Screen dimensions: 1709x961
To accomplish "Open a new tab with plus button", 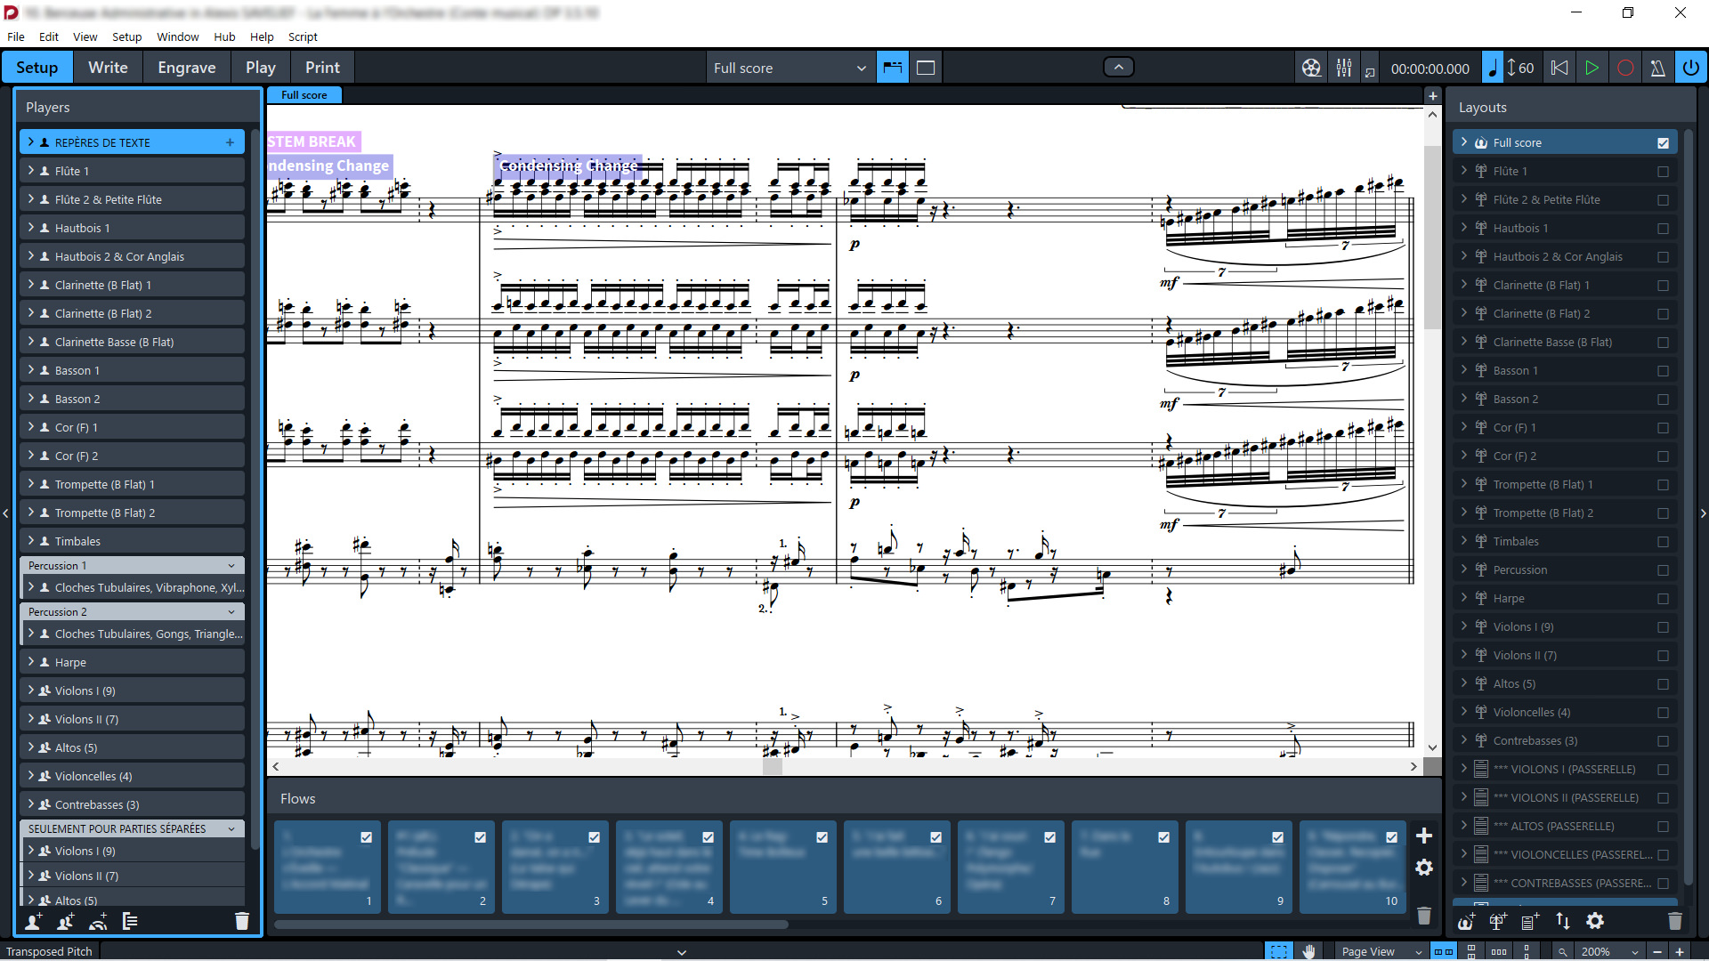I will 1432,95.
